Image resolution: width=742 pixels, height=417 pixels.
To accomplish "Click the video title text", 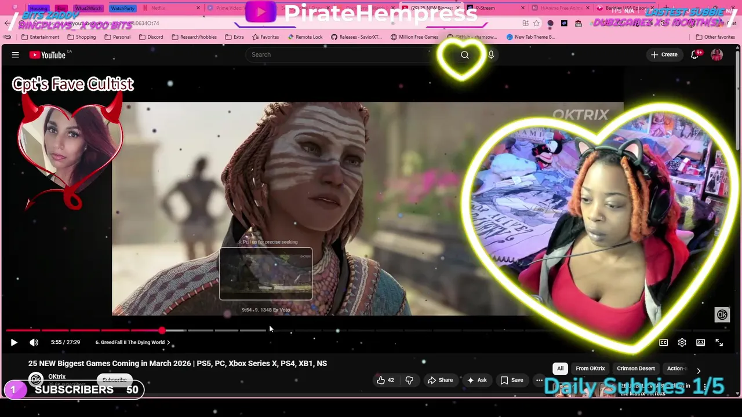I will (177, 363).
